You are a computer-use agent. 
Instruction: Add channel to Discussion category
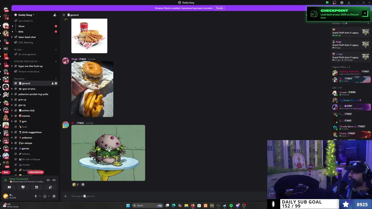tap(56, 79)
